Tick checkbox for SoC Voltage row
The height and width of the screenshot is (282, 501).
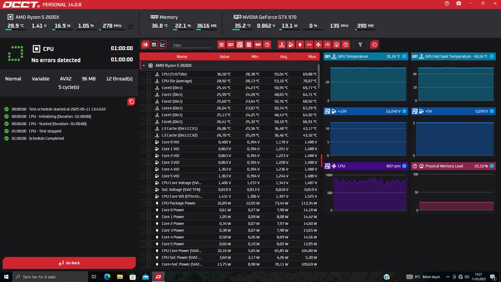[x=149, y=190]
